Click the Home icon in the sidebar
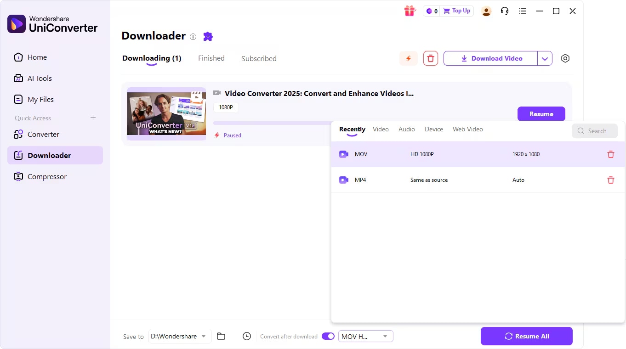The image size is (626, 349). [x=18, y=57]
